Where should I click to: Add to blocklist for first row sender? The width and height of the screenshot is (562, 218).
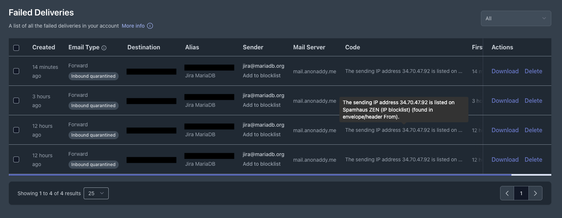(x=262, y=75)
